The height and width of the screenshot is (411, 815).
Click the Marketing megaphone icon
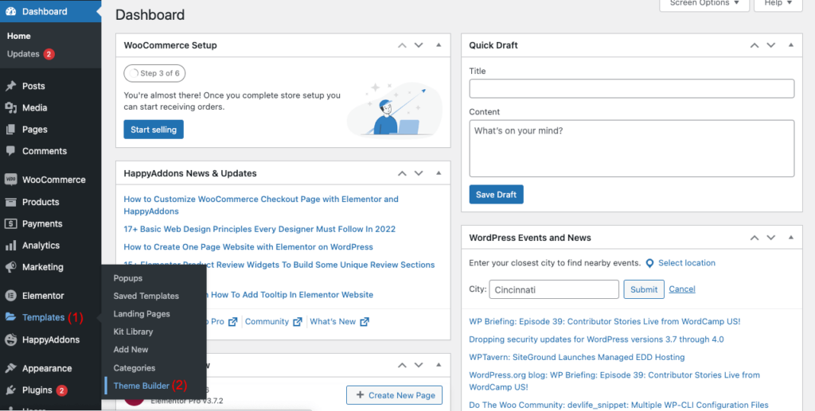(x=11, y=267)
